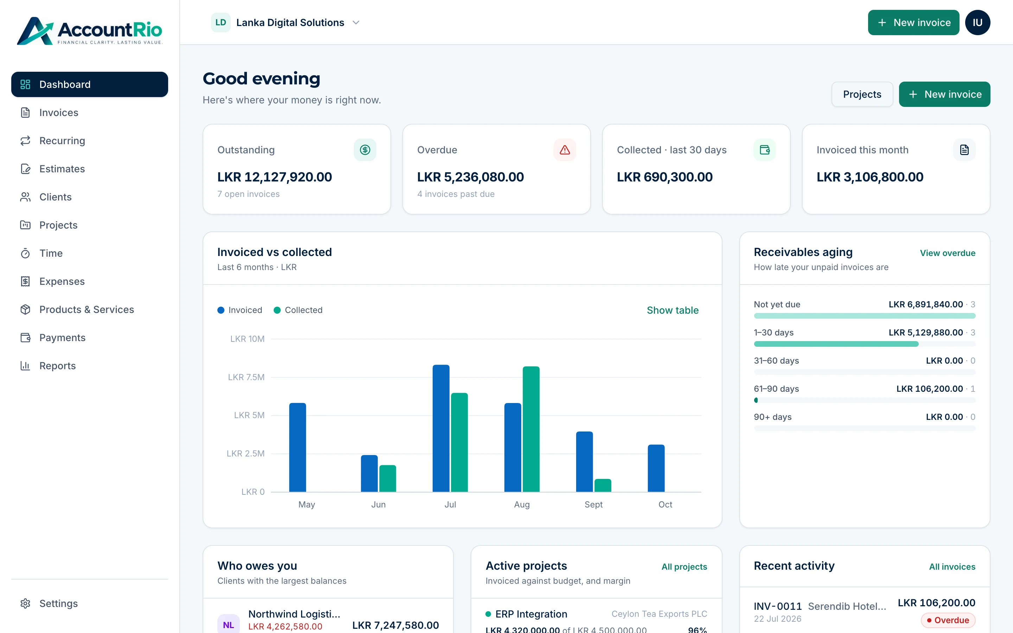
Task: Open the Reports page
Action: click(90, 365)
